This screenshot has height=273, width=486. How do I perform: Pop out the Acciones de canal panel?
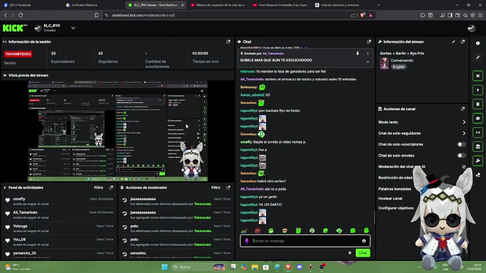463,109
